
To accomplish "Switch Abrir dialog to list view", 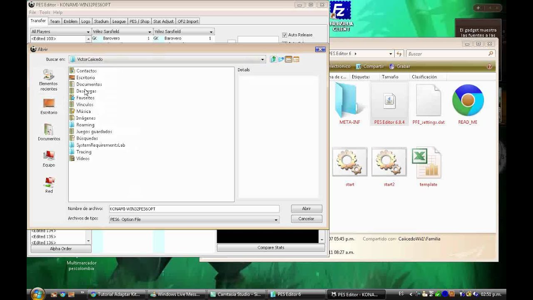I will (289, 60).
